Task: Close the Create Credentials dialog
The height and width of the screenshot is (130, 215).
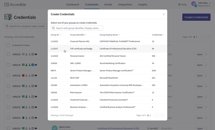Action: pyautogui.click(x=164, y=14)
